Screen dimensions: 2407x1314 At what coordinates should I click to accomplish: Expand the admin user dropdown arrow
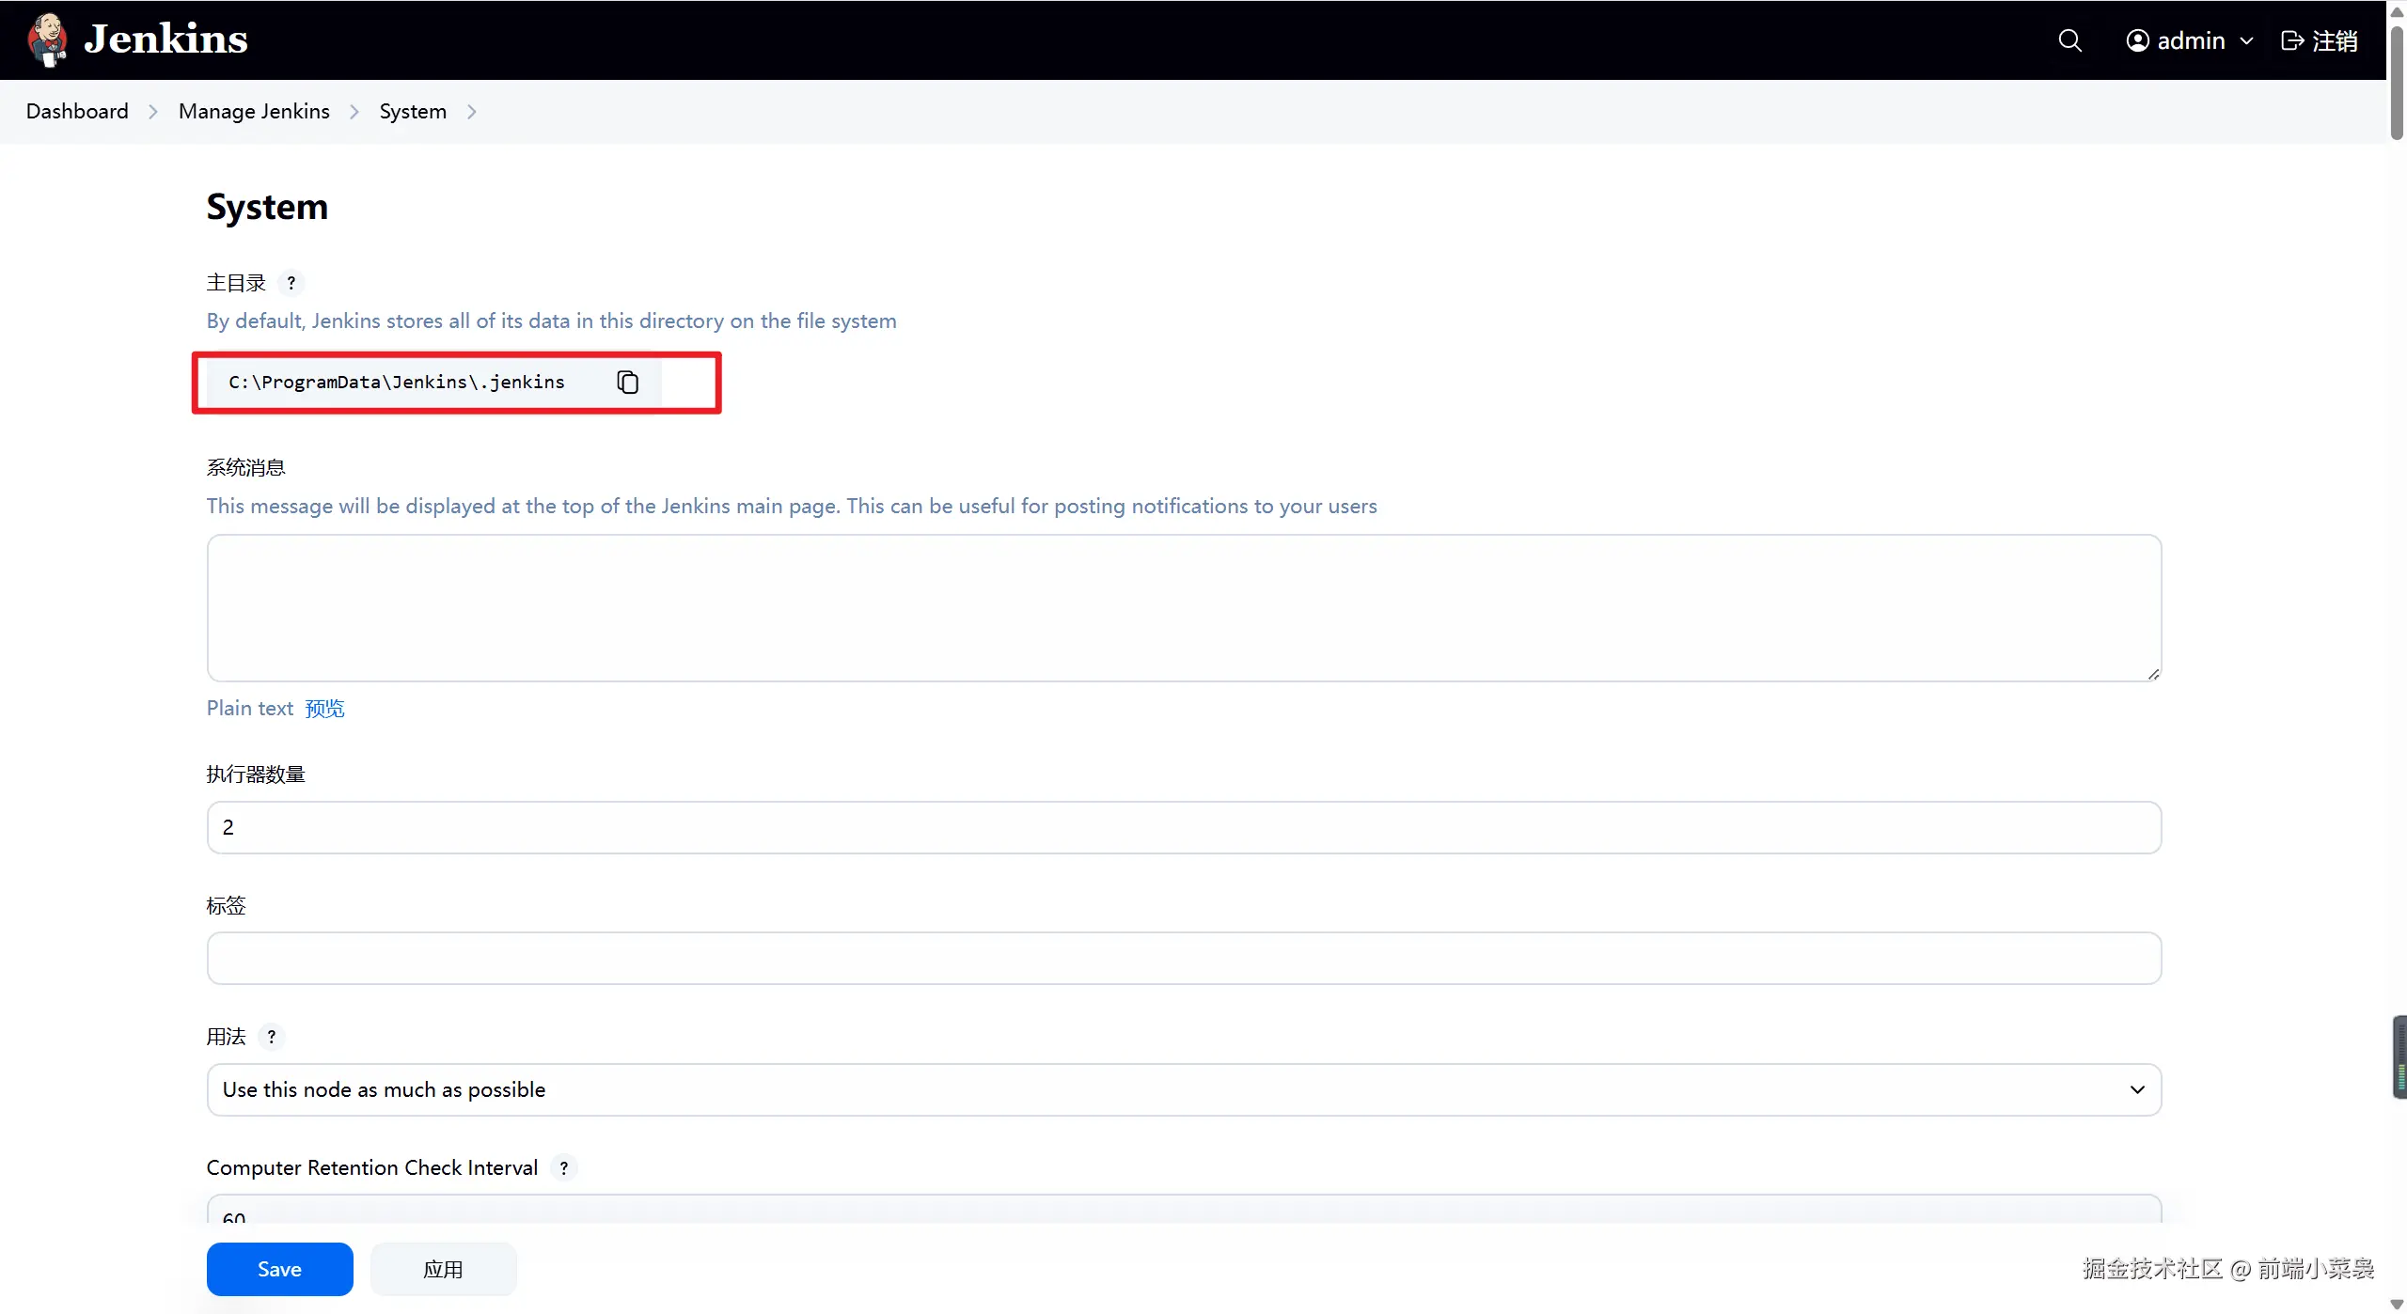pyautogui.click(x=2247, y=41)
